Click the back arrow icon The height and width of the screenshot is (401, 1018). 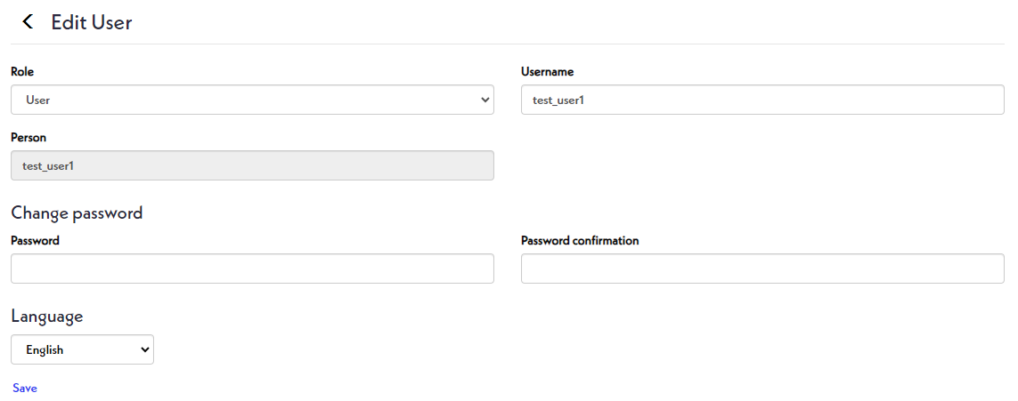(x=28, y=22)
